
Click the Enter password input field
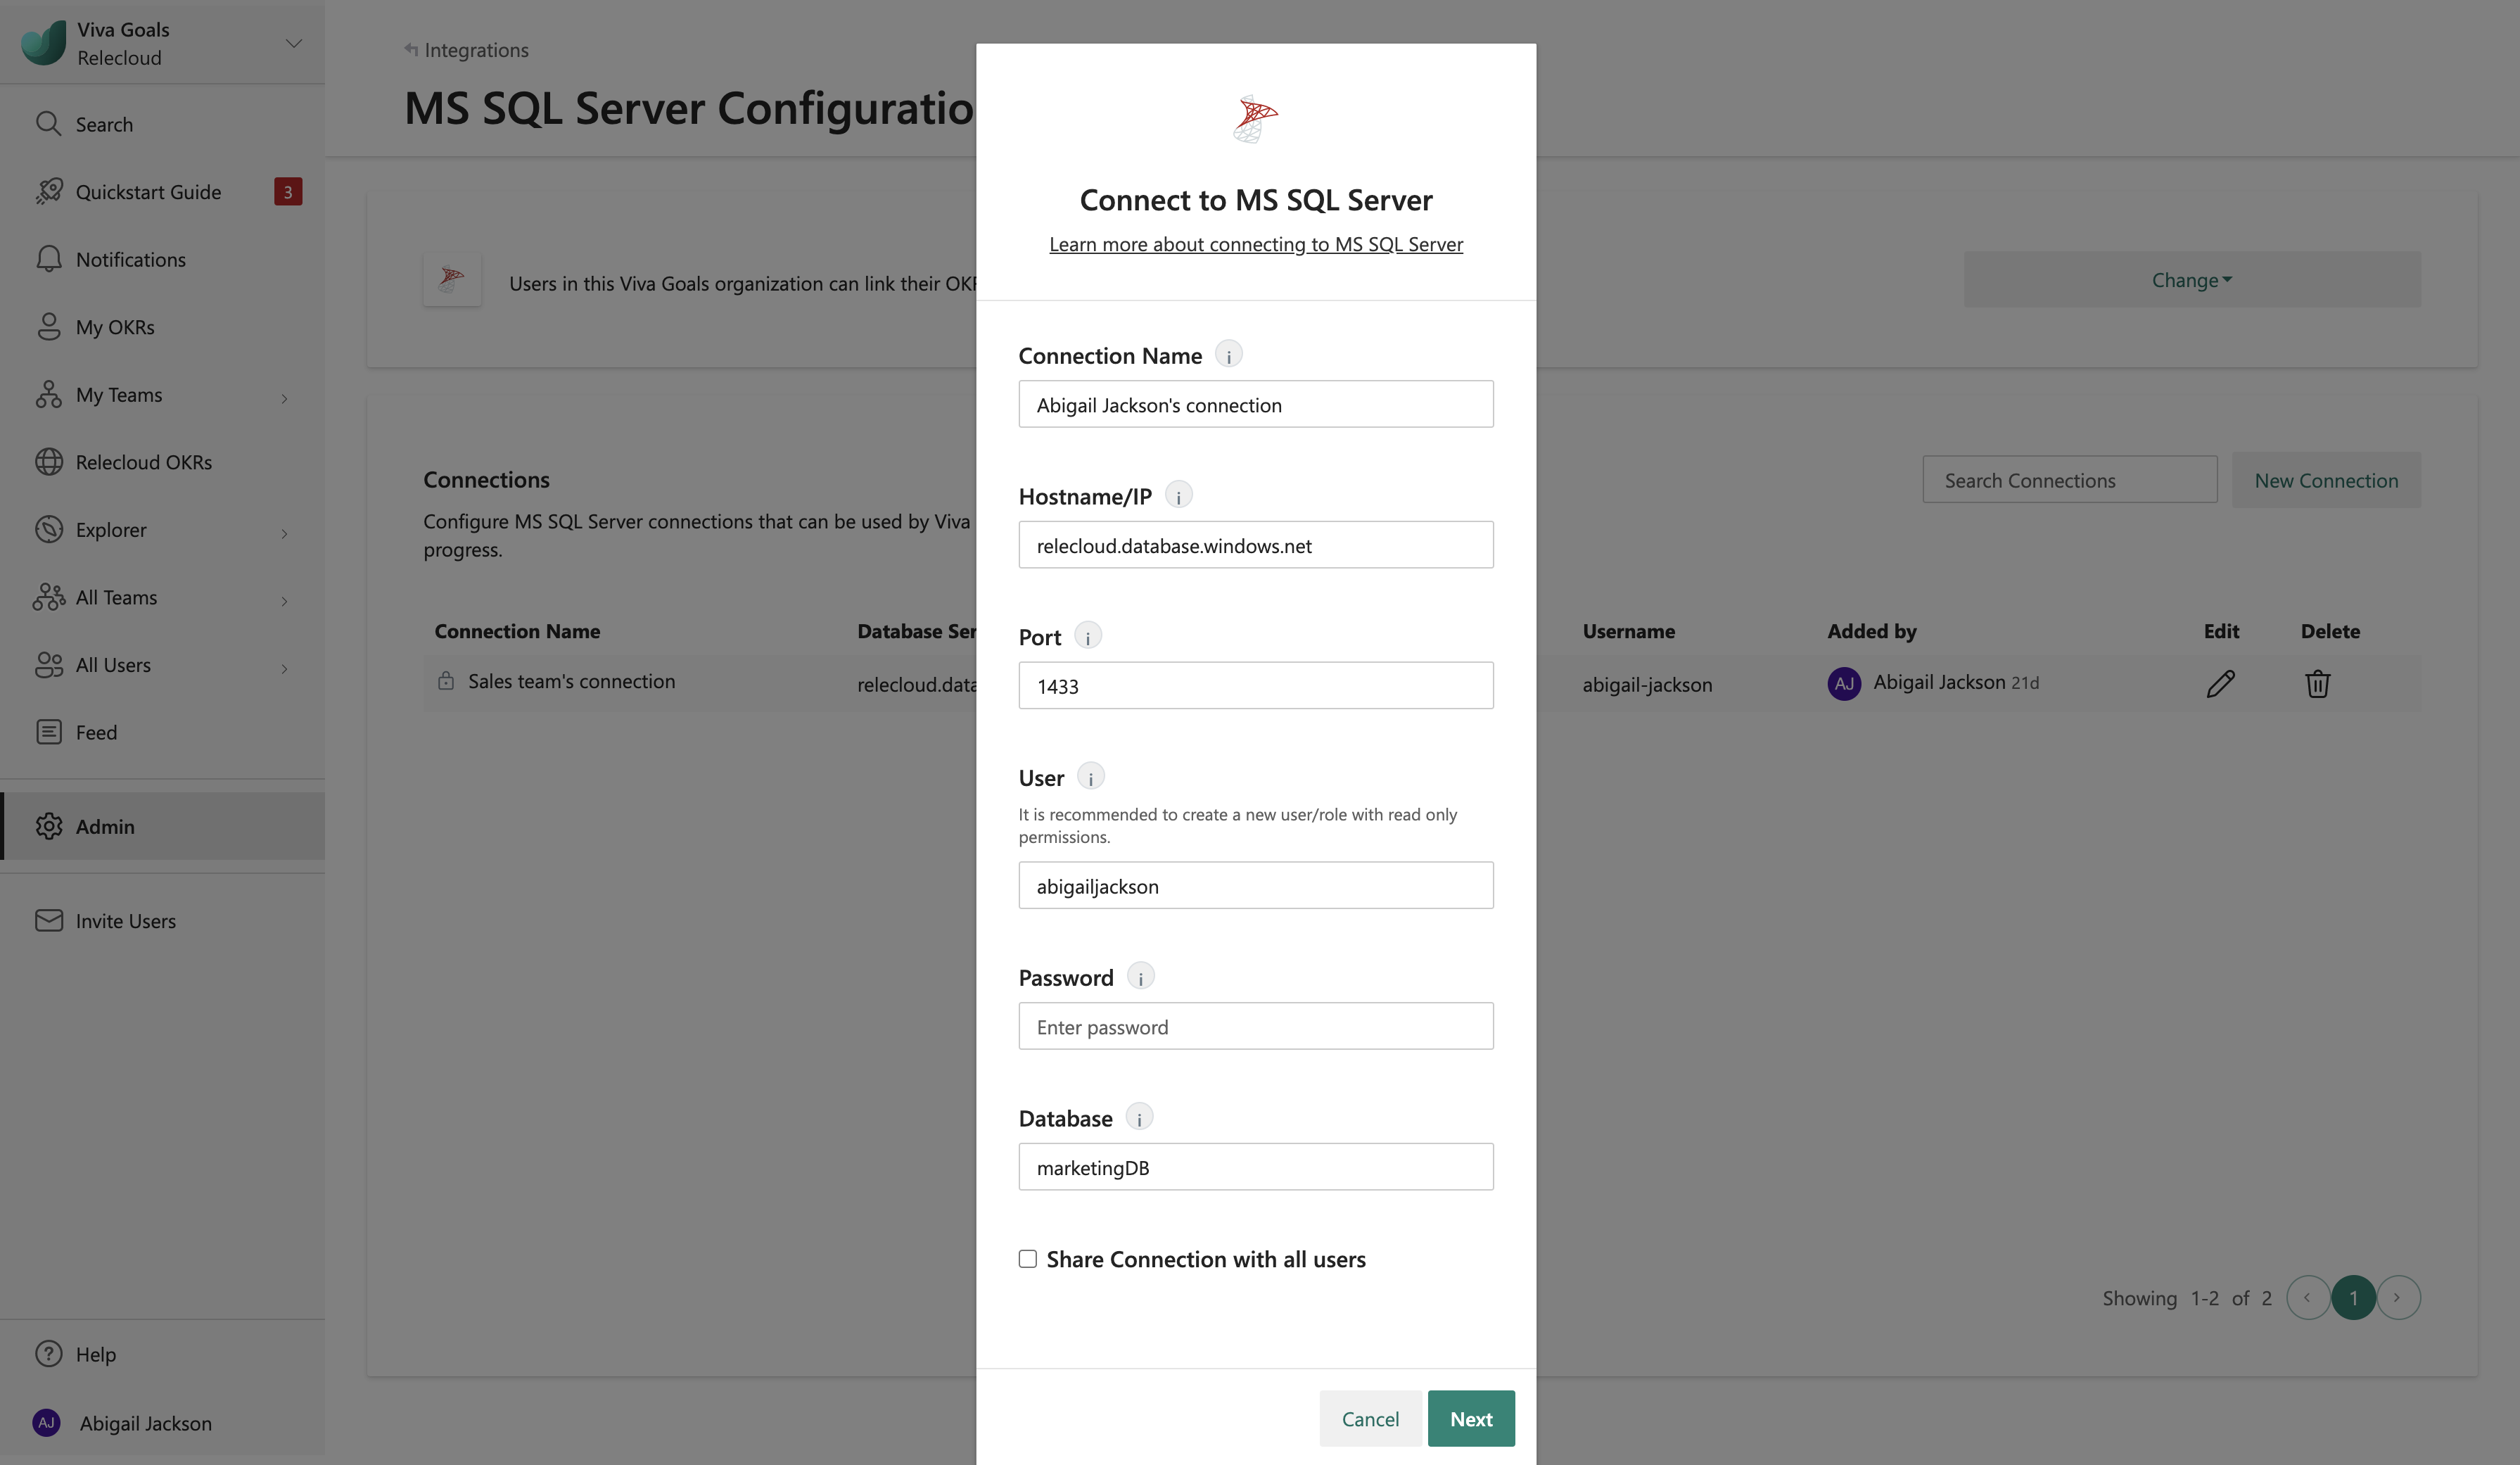point(1255,1026)
